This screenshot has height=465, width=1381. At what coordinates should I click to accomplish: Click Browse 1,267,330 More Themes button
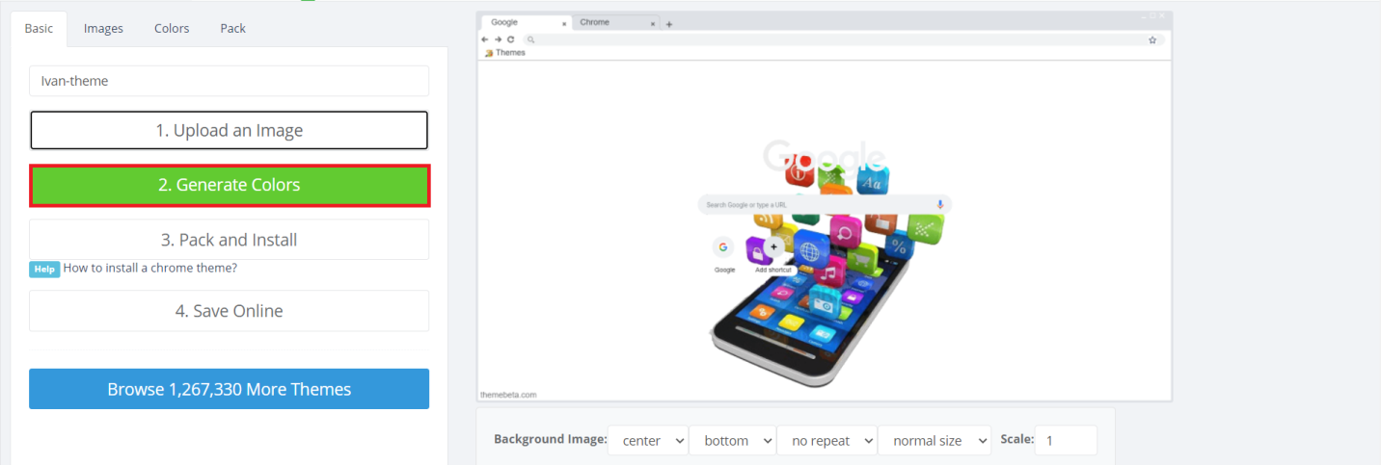pos(229,389)
